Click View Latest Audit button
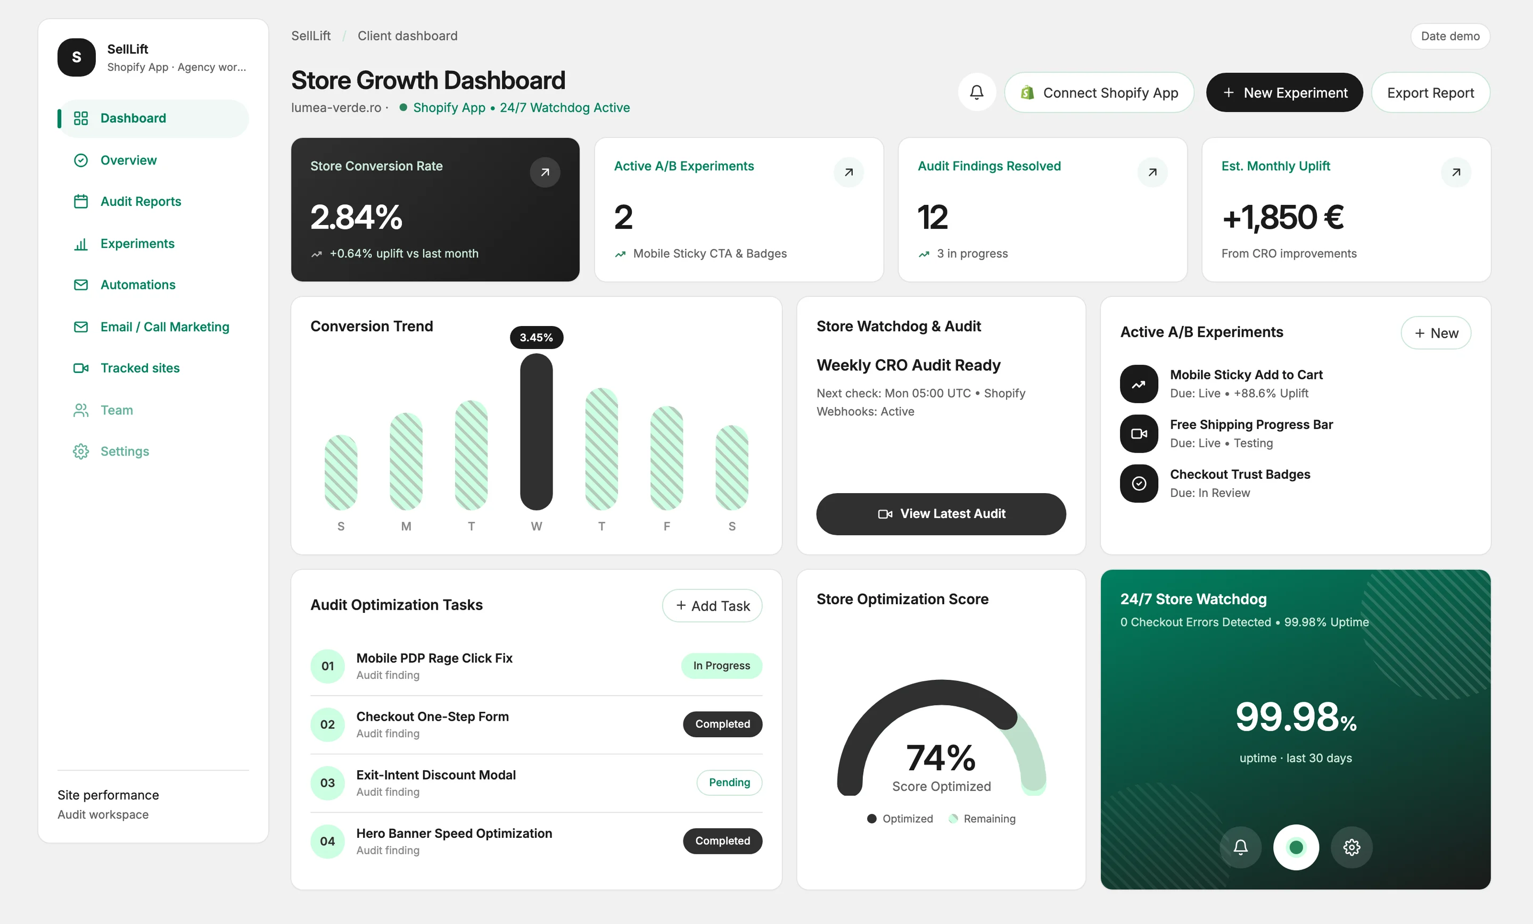 pos(941,514)
